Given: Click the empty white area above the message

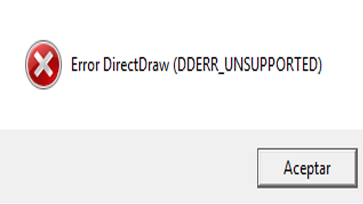Looking at the screenshot, I should [x=181, y=20].
